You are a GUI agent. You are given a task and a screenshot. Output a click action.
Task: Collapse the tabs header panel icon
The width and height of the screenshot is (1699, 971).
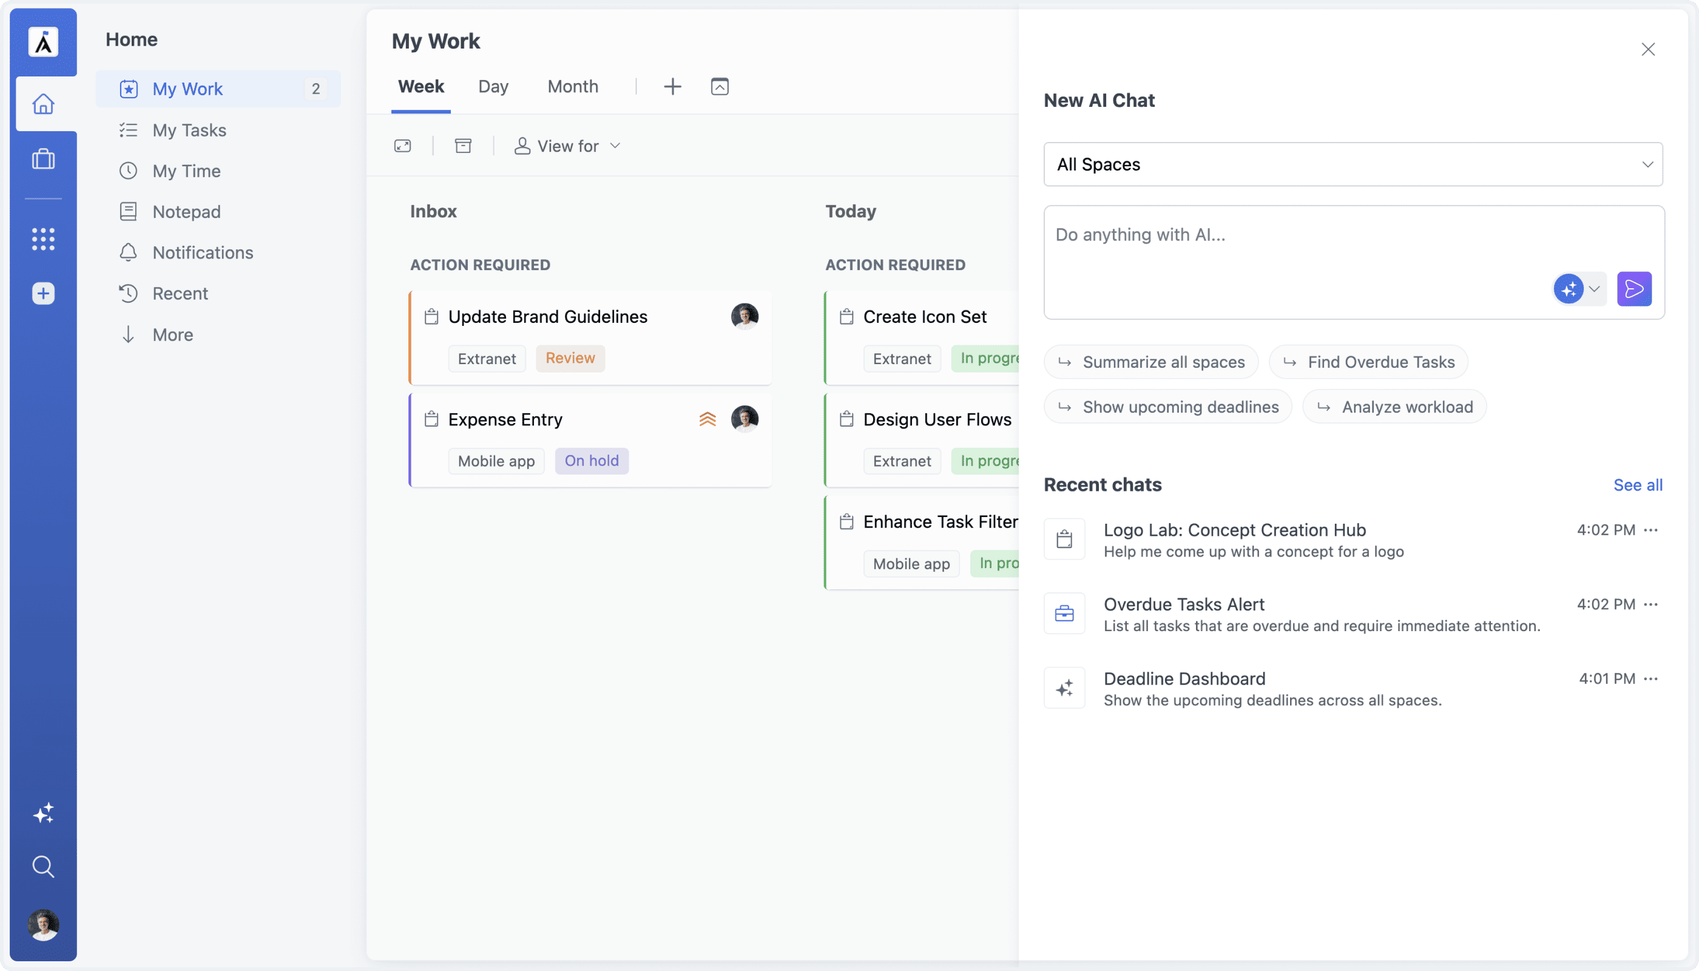(x=720, y=87)
